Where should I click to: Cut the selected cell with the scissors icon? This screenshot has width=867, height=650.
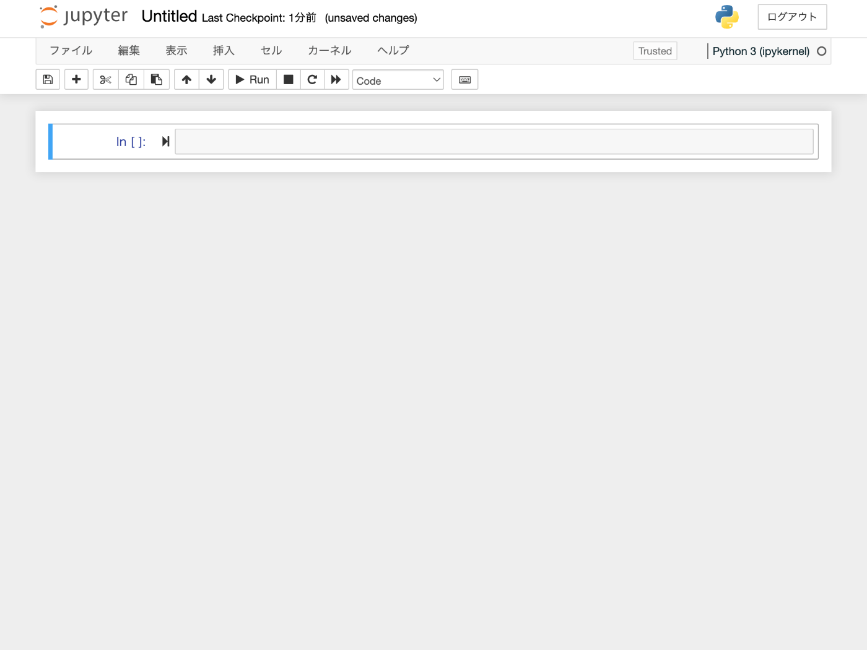coord(106,80)
